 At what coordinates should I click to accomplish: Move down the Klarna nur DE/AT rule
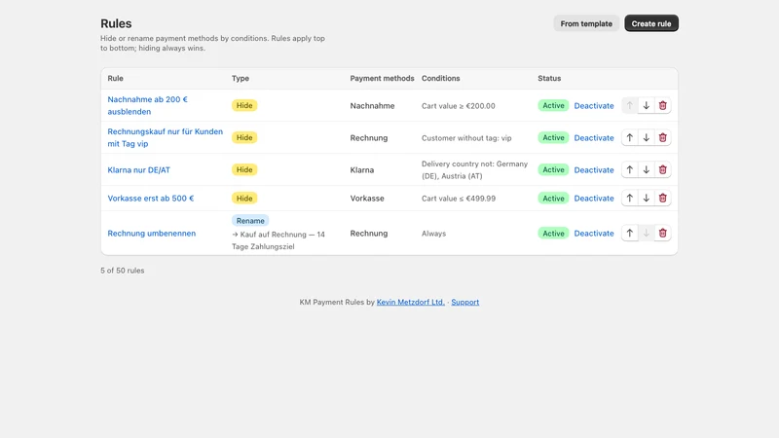[x=646, y=169]
